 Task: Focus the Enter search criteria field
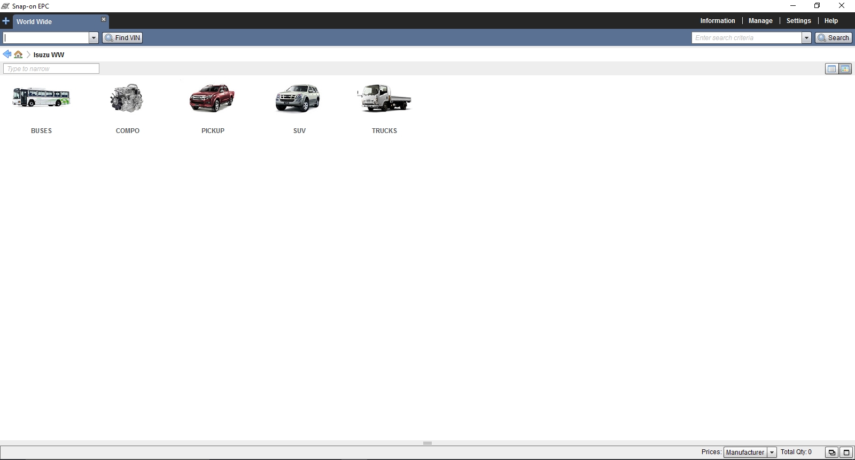point(747,38)
